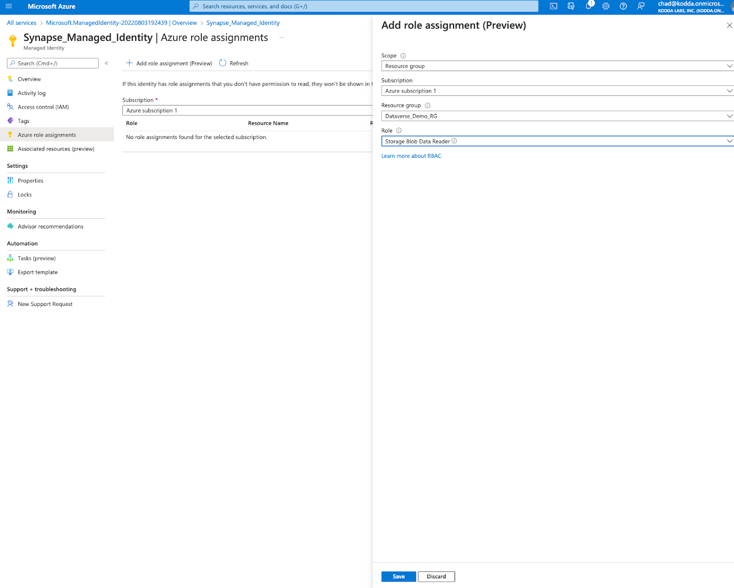Open the notifications bell
This screenshot has height=588, width=734.
589,6
